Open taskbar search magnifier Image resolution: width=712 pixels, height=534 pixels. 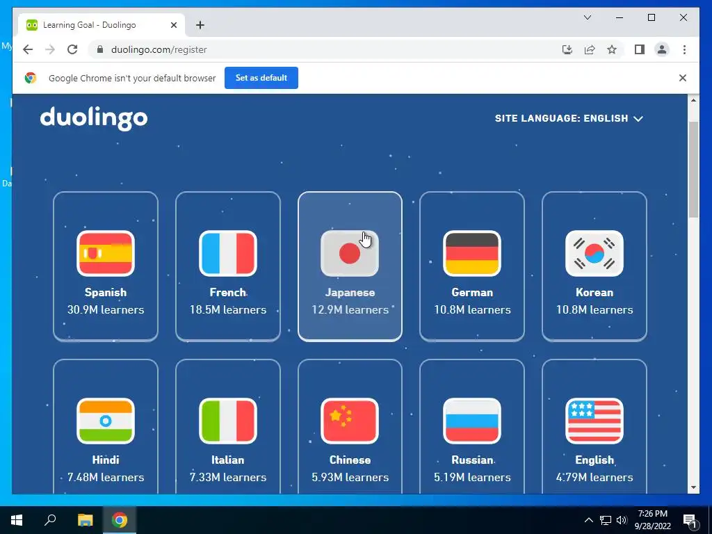50,519
